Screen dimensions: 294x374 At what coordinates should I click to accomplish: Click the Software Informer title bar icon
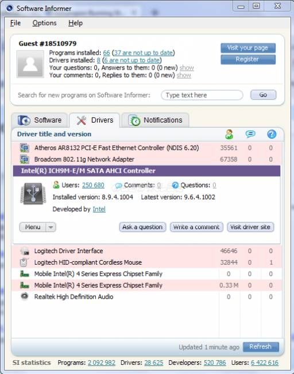coord(9,8)
